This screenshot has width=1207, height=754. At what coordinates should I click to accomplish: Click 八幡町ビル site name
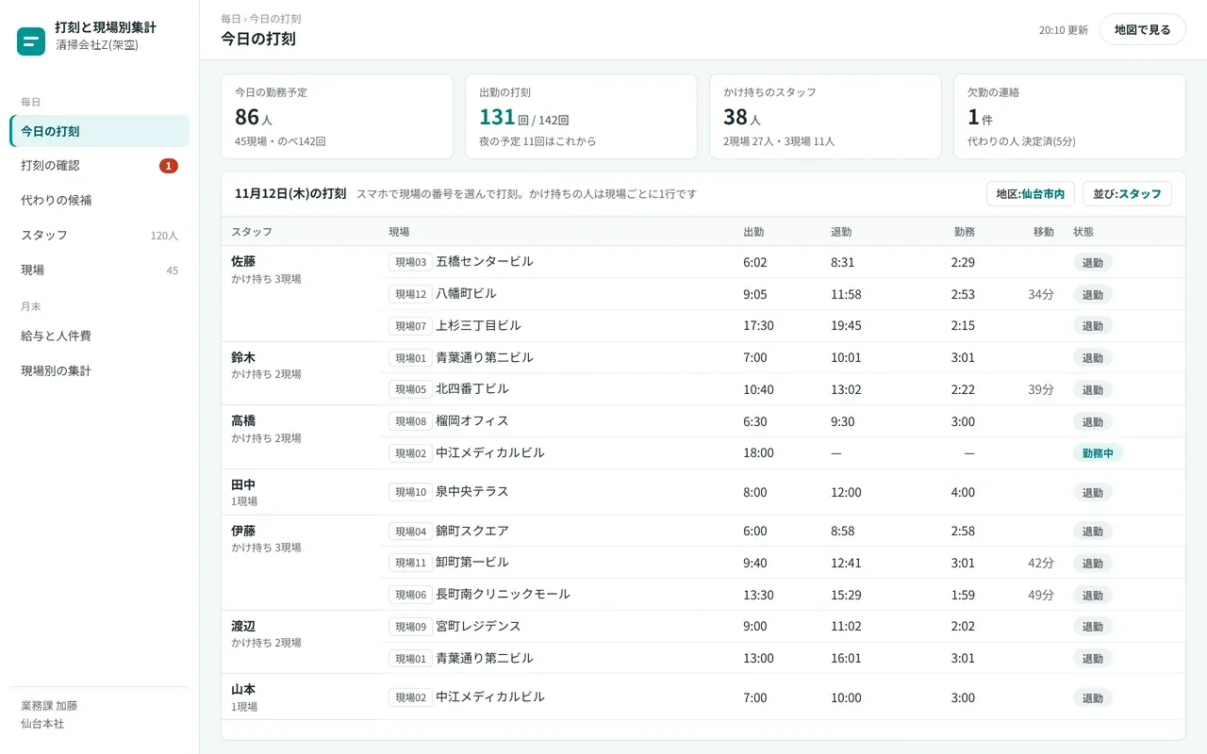[466, 293]
